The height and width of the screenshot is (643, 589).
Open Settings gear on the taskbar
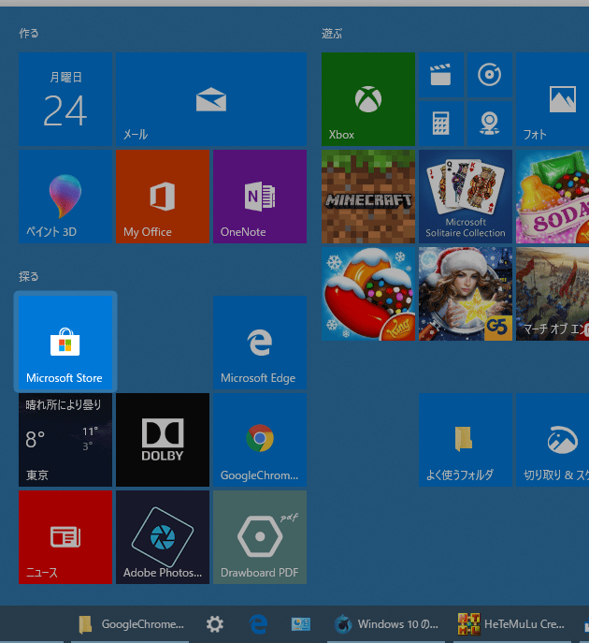pos(215,624)
